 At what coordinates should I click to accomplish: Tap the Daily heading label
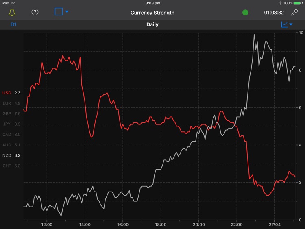click(152, 24)
